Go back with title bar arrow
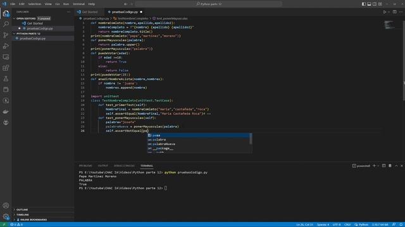This screenshot has width=405, height=227. [x=126, y=4]
